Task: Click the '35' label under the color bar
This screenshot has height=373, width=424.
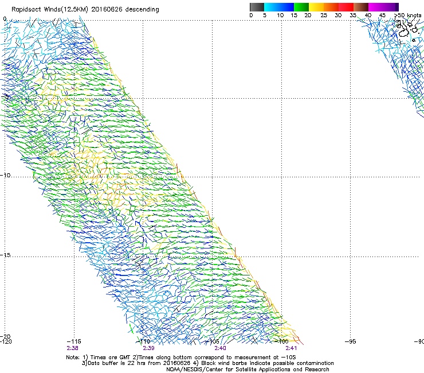Action: coord(353,15)
